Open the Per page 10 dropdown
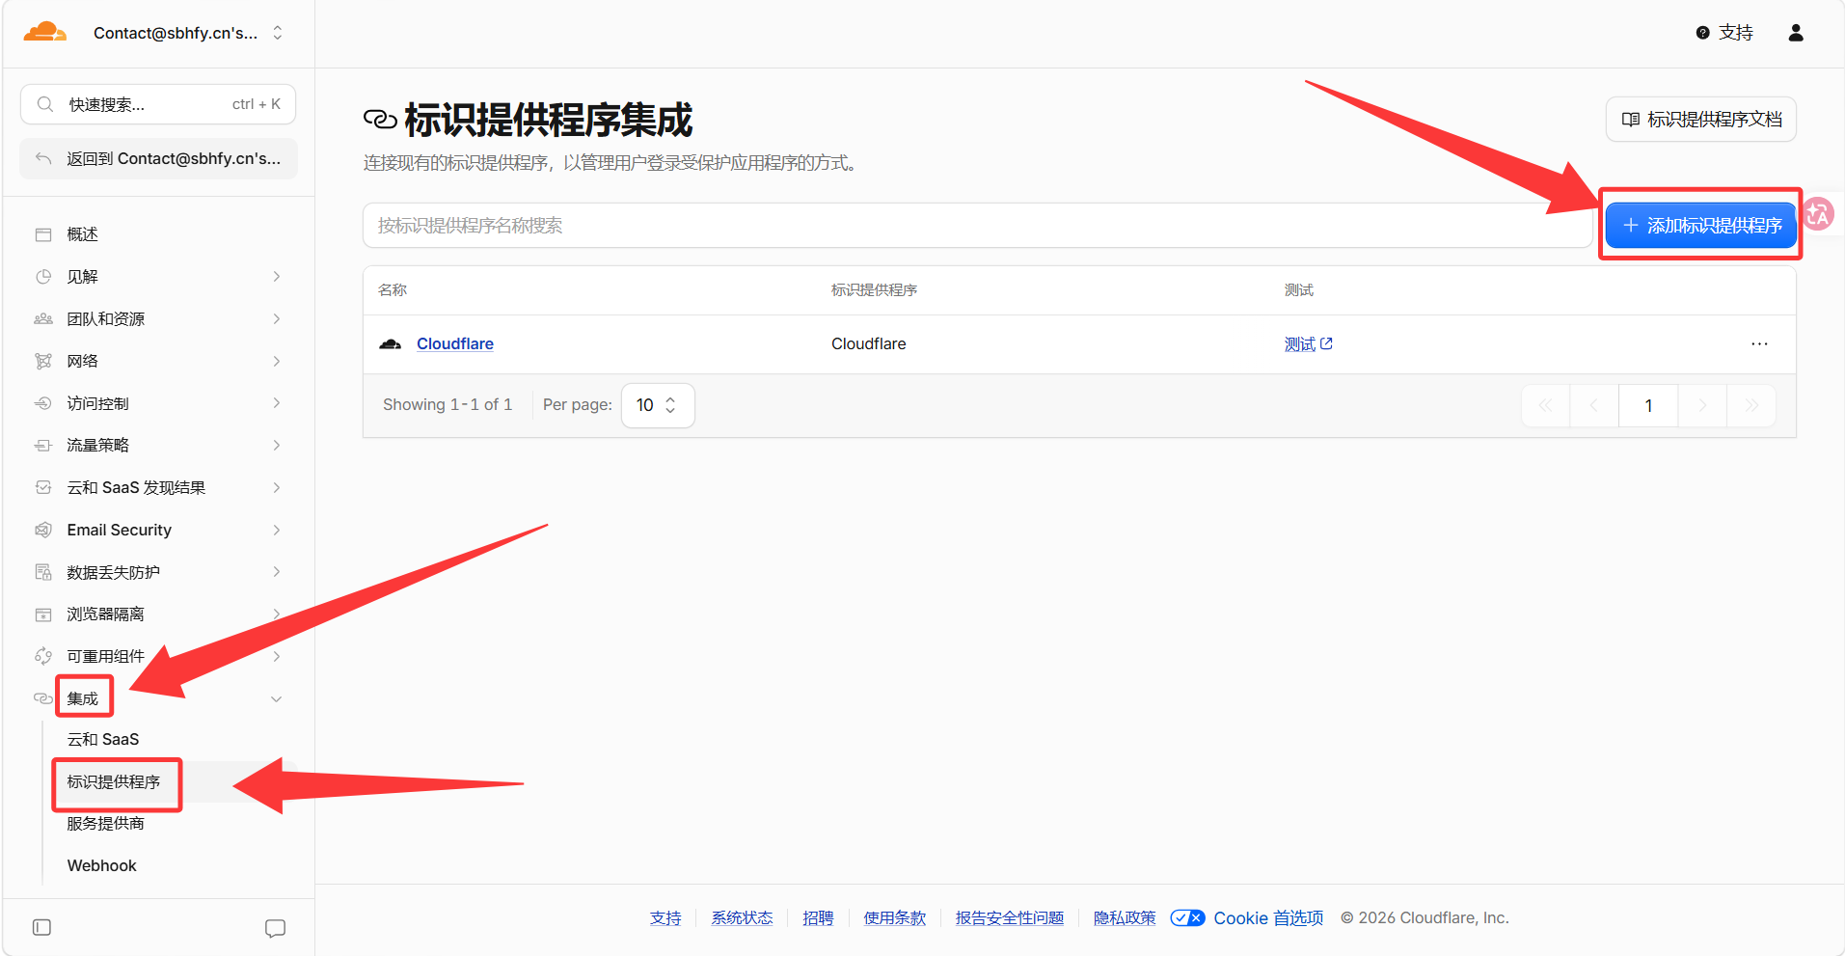 coord(658,405)
